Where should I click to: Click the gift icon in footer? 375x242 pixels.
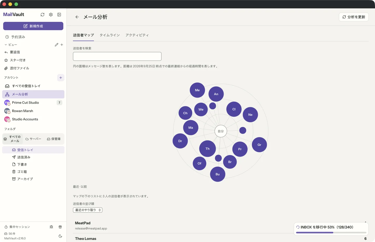point(60,227)
